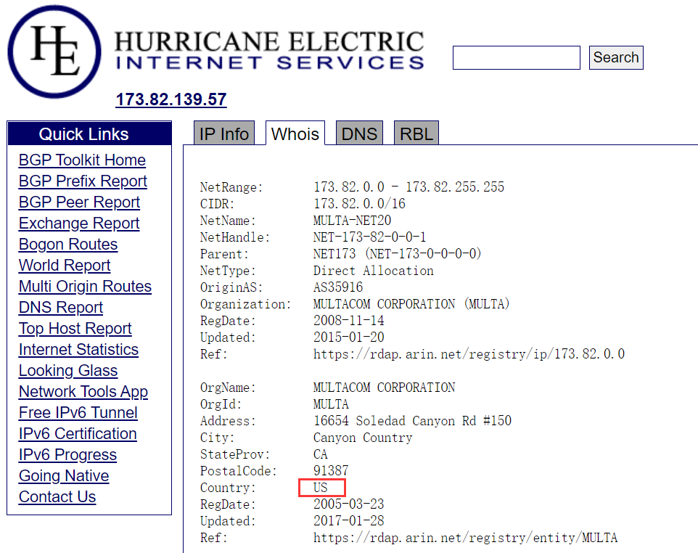
Task: Visit Free IPv6 Tunnel link
Action: tap(78, 413)
